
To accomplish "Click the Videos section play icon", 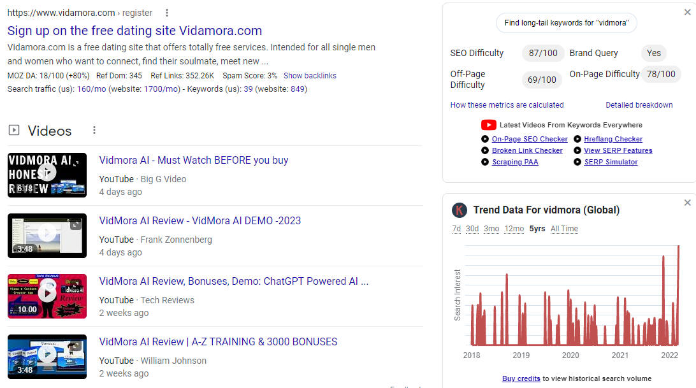I will click(14, 130).
